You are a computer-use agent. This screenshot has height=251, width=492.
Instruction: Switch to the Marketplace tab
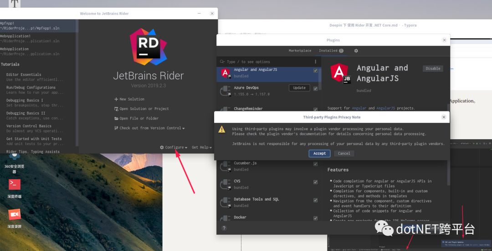coord(300,50)
